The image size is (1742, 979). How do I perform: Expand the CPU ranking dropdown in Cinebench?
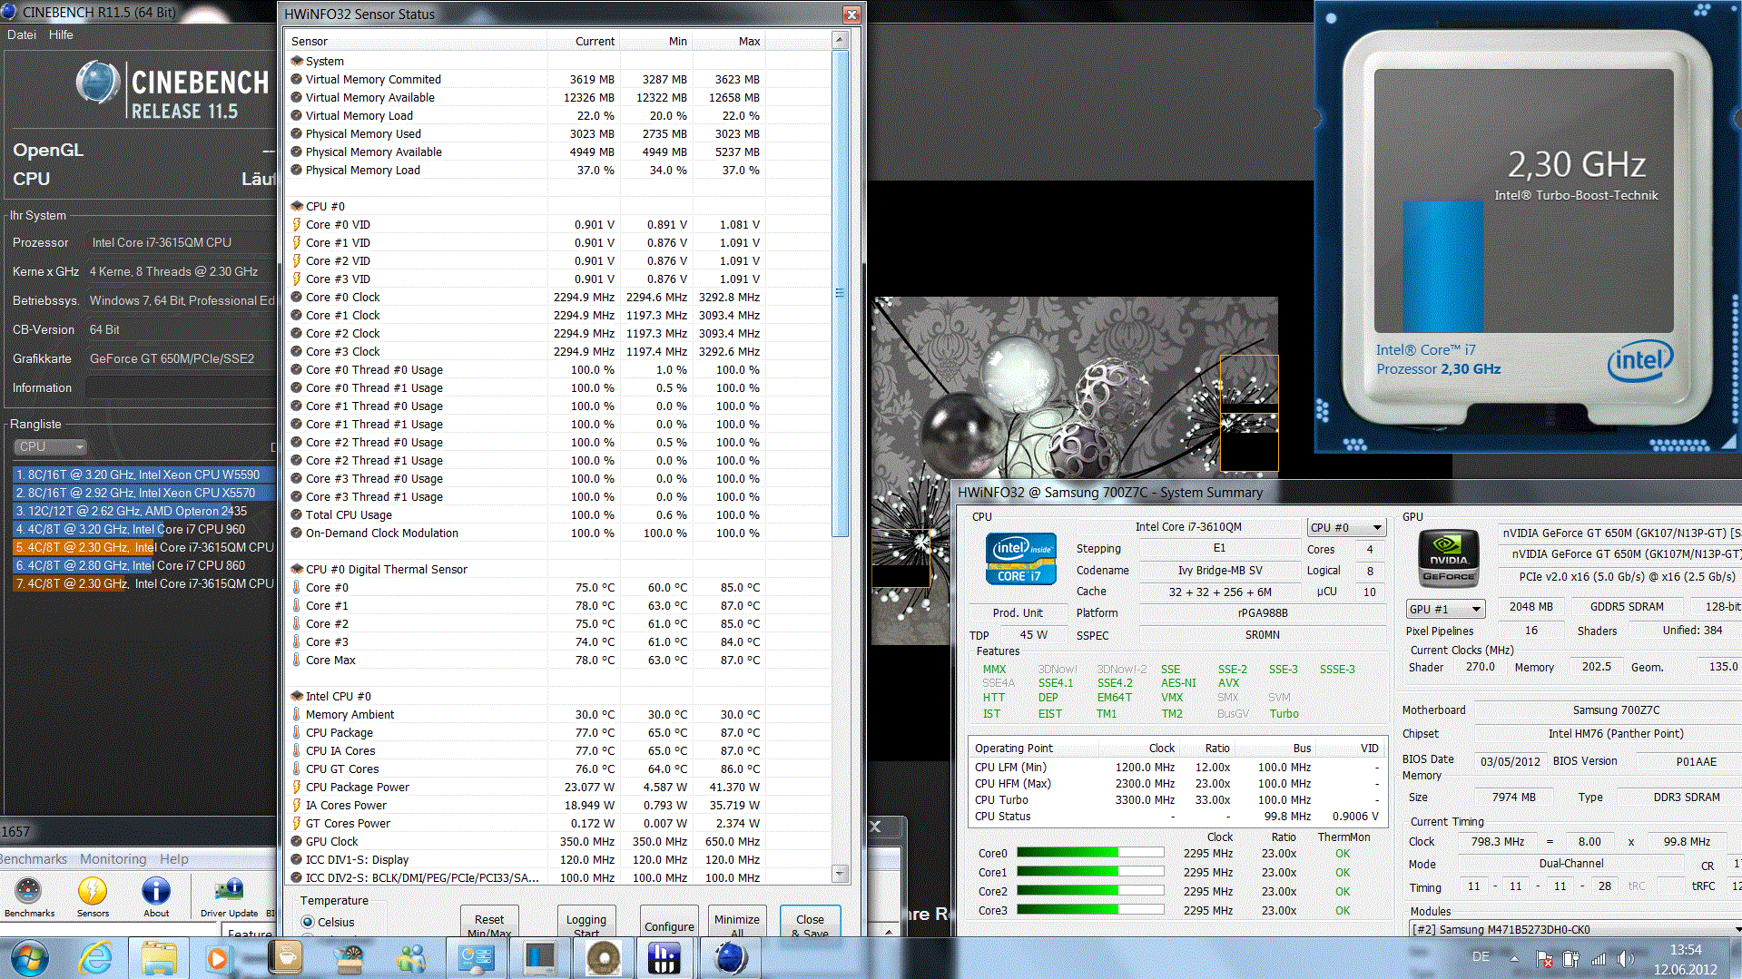[50, 446]
